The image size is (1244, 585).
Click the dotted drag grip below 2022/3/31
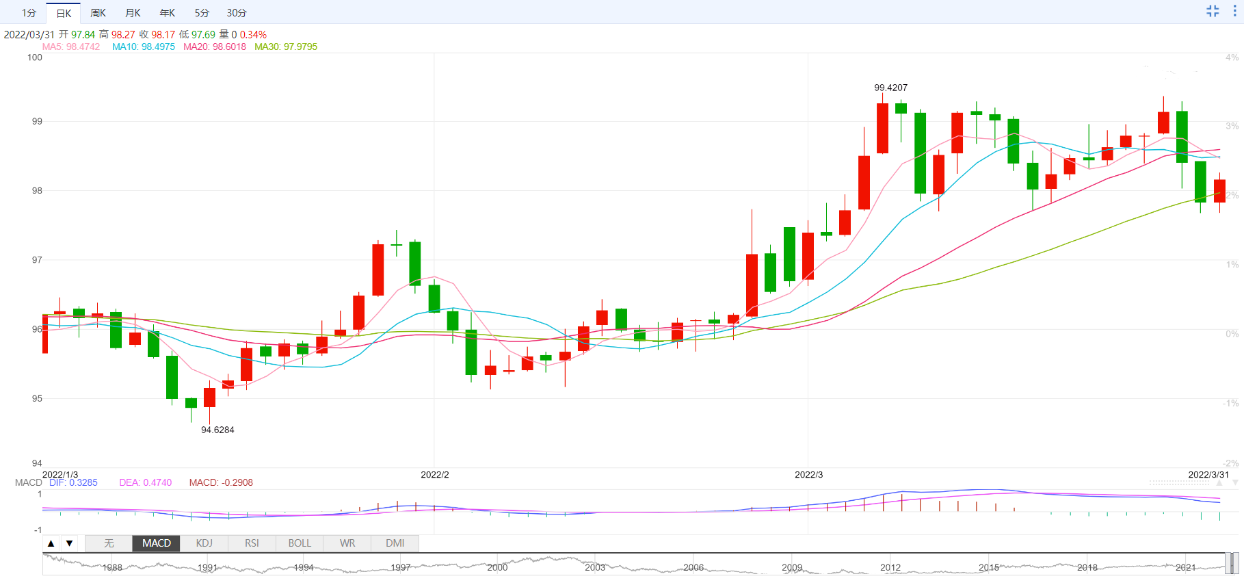1179,483
